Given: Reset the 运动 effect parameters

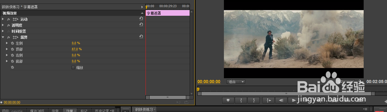Looking at the screenshot, I should [141, 19].
